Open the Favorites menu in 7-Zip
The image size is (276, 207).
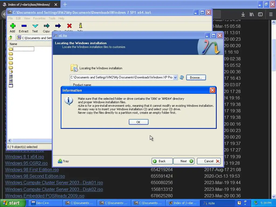point(39,18)
